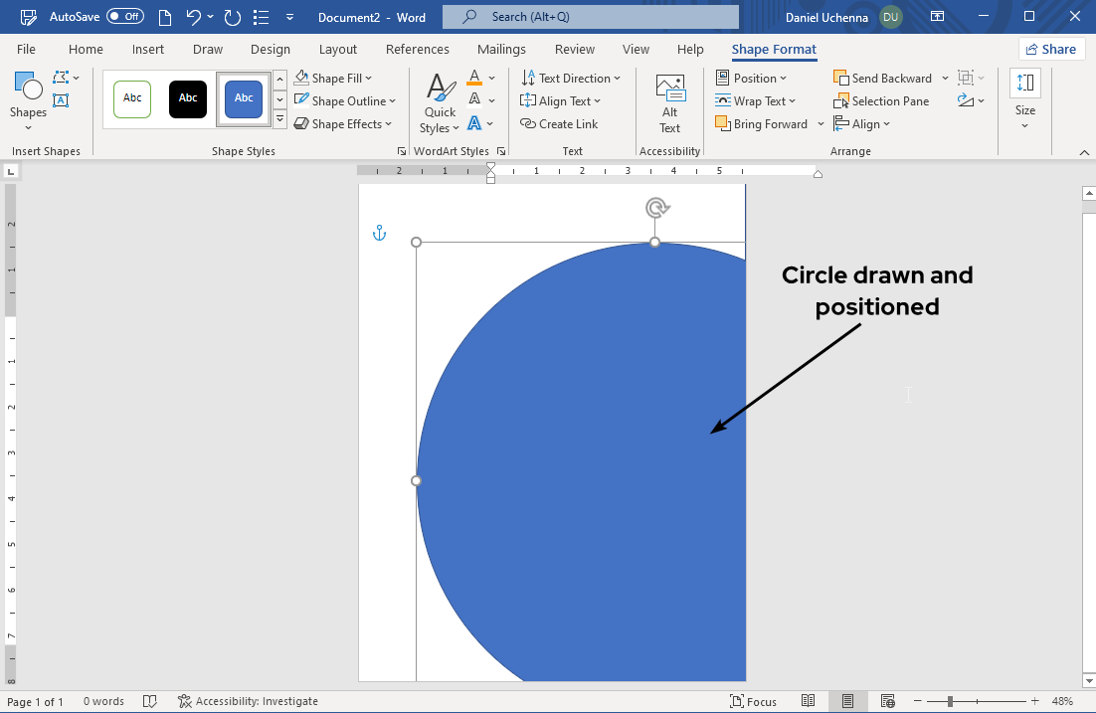Toggle the AutoSave switch

coord(124,17)
